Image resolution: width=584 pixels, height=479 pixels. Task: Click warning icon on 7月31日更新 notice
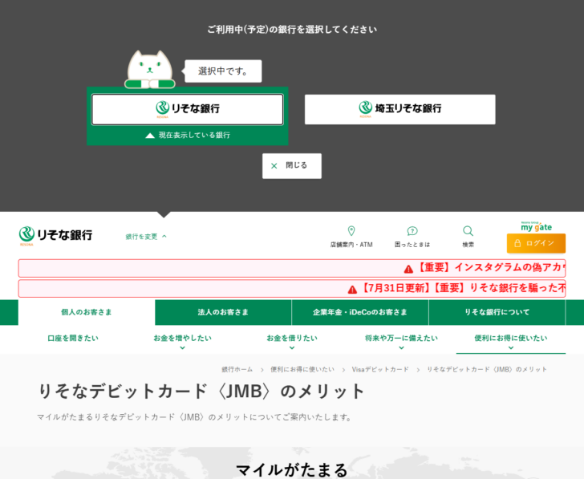click(352, 290)
